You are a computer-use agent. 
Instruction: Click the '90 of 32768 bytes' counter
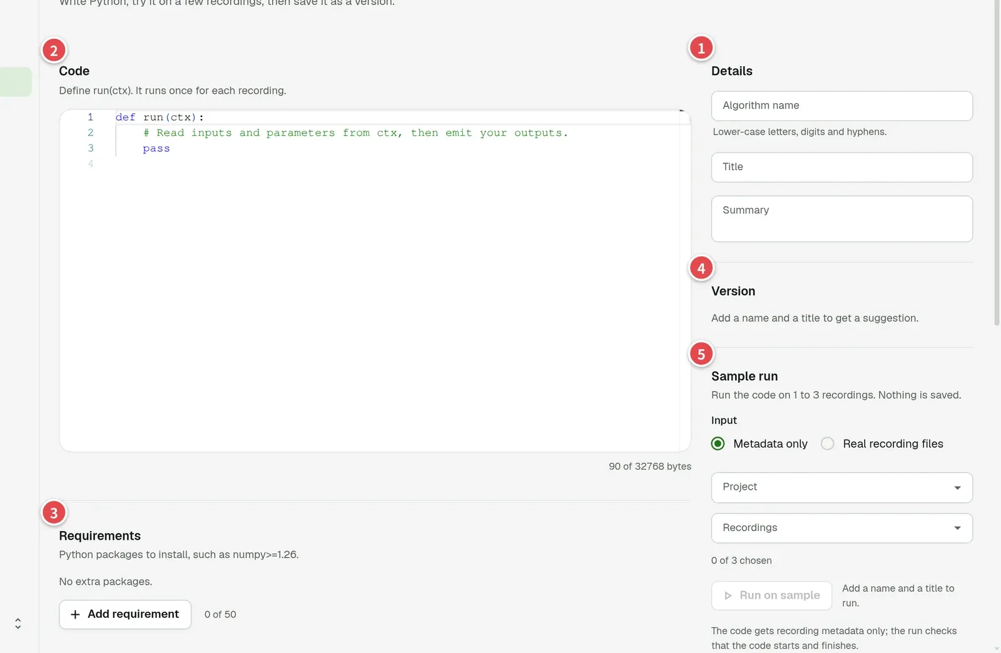(x=650, y=466)
